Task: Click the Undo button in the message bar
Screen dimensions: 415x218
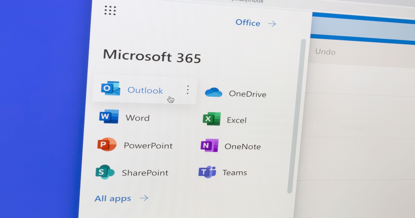Action: point(325,52)
